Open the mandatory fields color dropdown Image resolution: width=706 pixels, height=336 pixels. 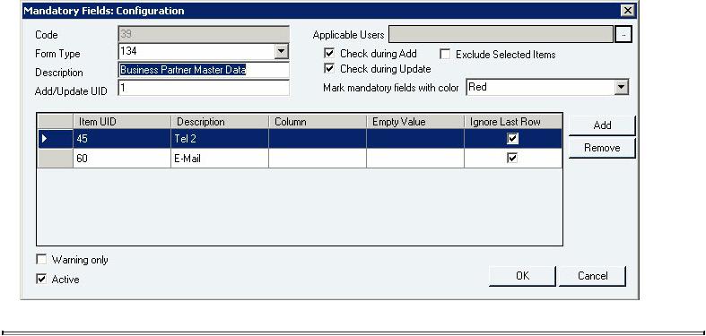622,87
